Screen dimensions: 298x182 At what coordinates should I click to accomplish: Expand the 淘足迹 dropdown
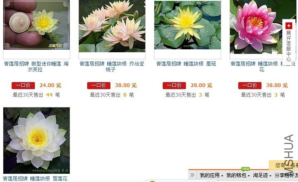pyautogui.click(x=262, y=175)
